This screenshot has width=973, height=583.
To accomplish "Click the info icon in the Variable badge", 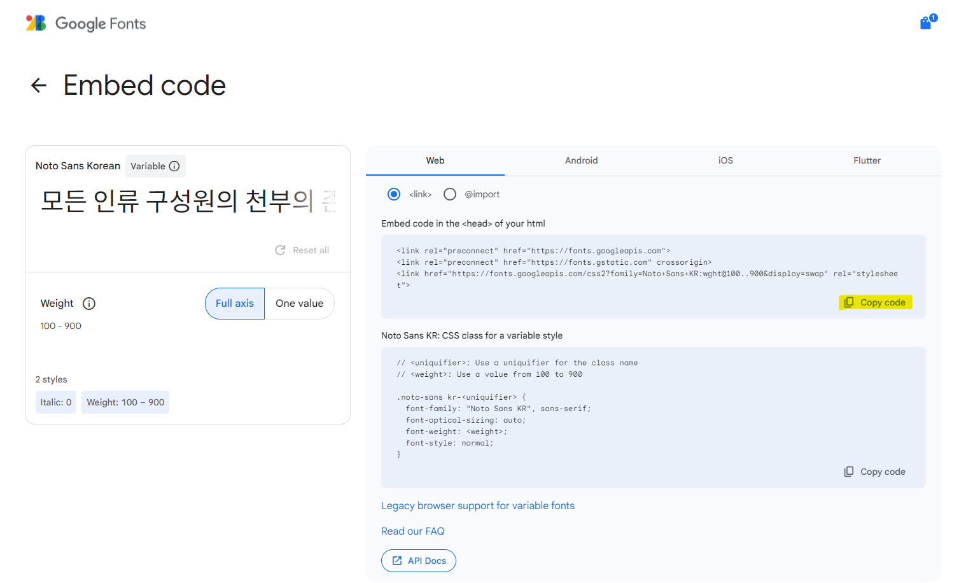I will (x=174, y=166).
